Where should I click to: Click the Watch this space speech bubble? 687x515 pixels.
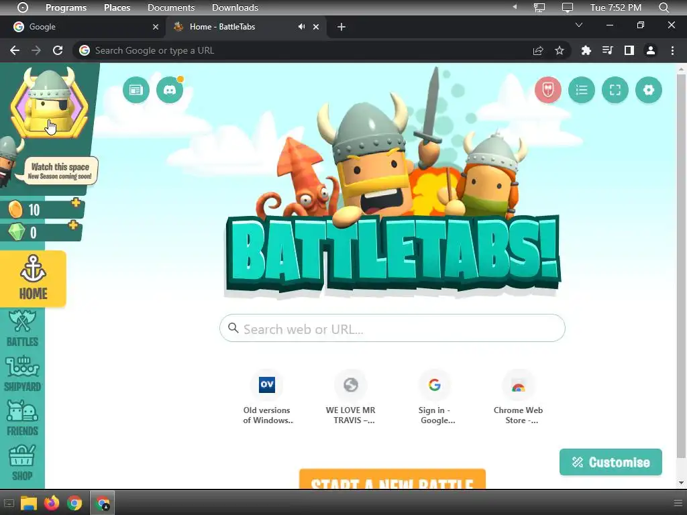60,171
